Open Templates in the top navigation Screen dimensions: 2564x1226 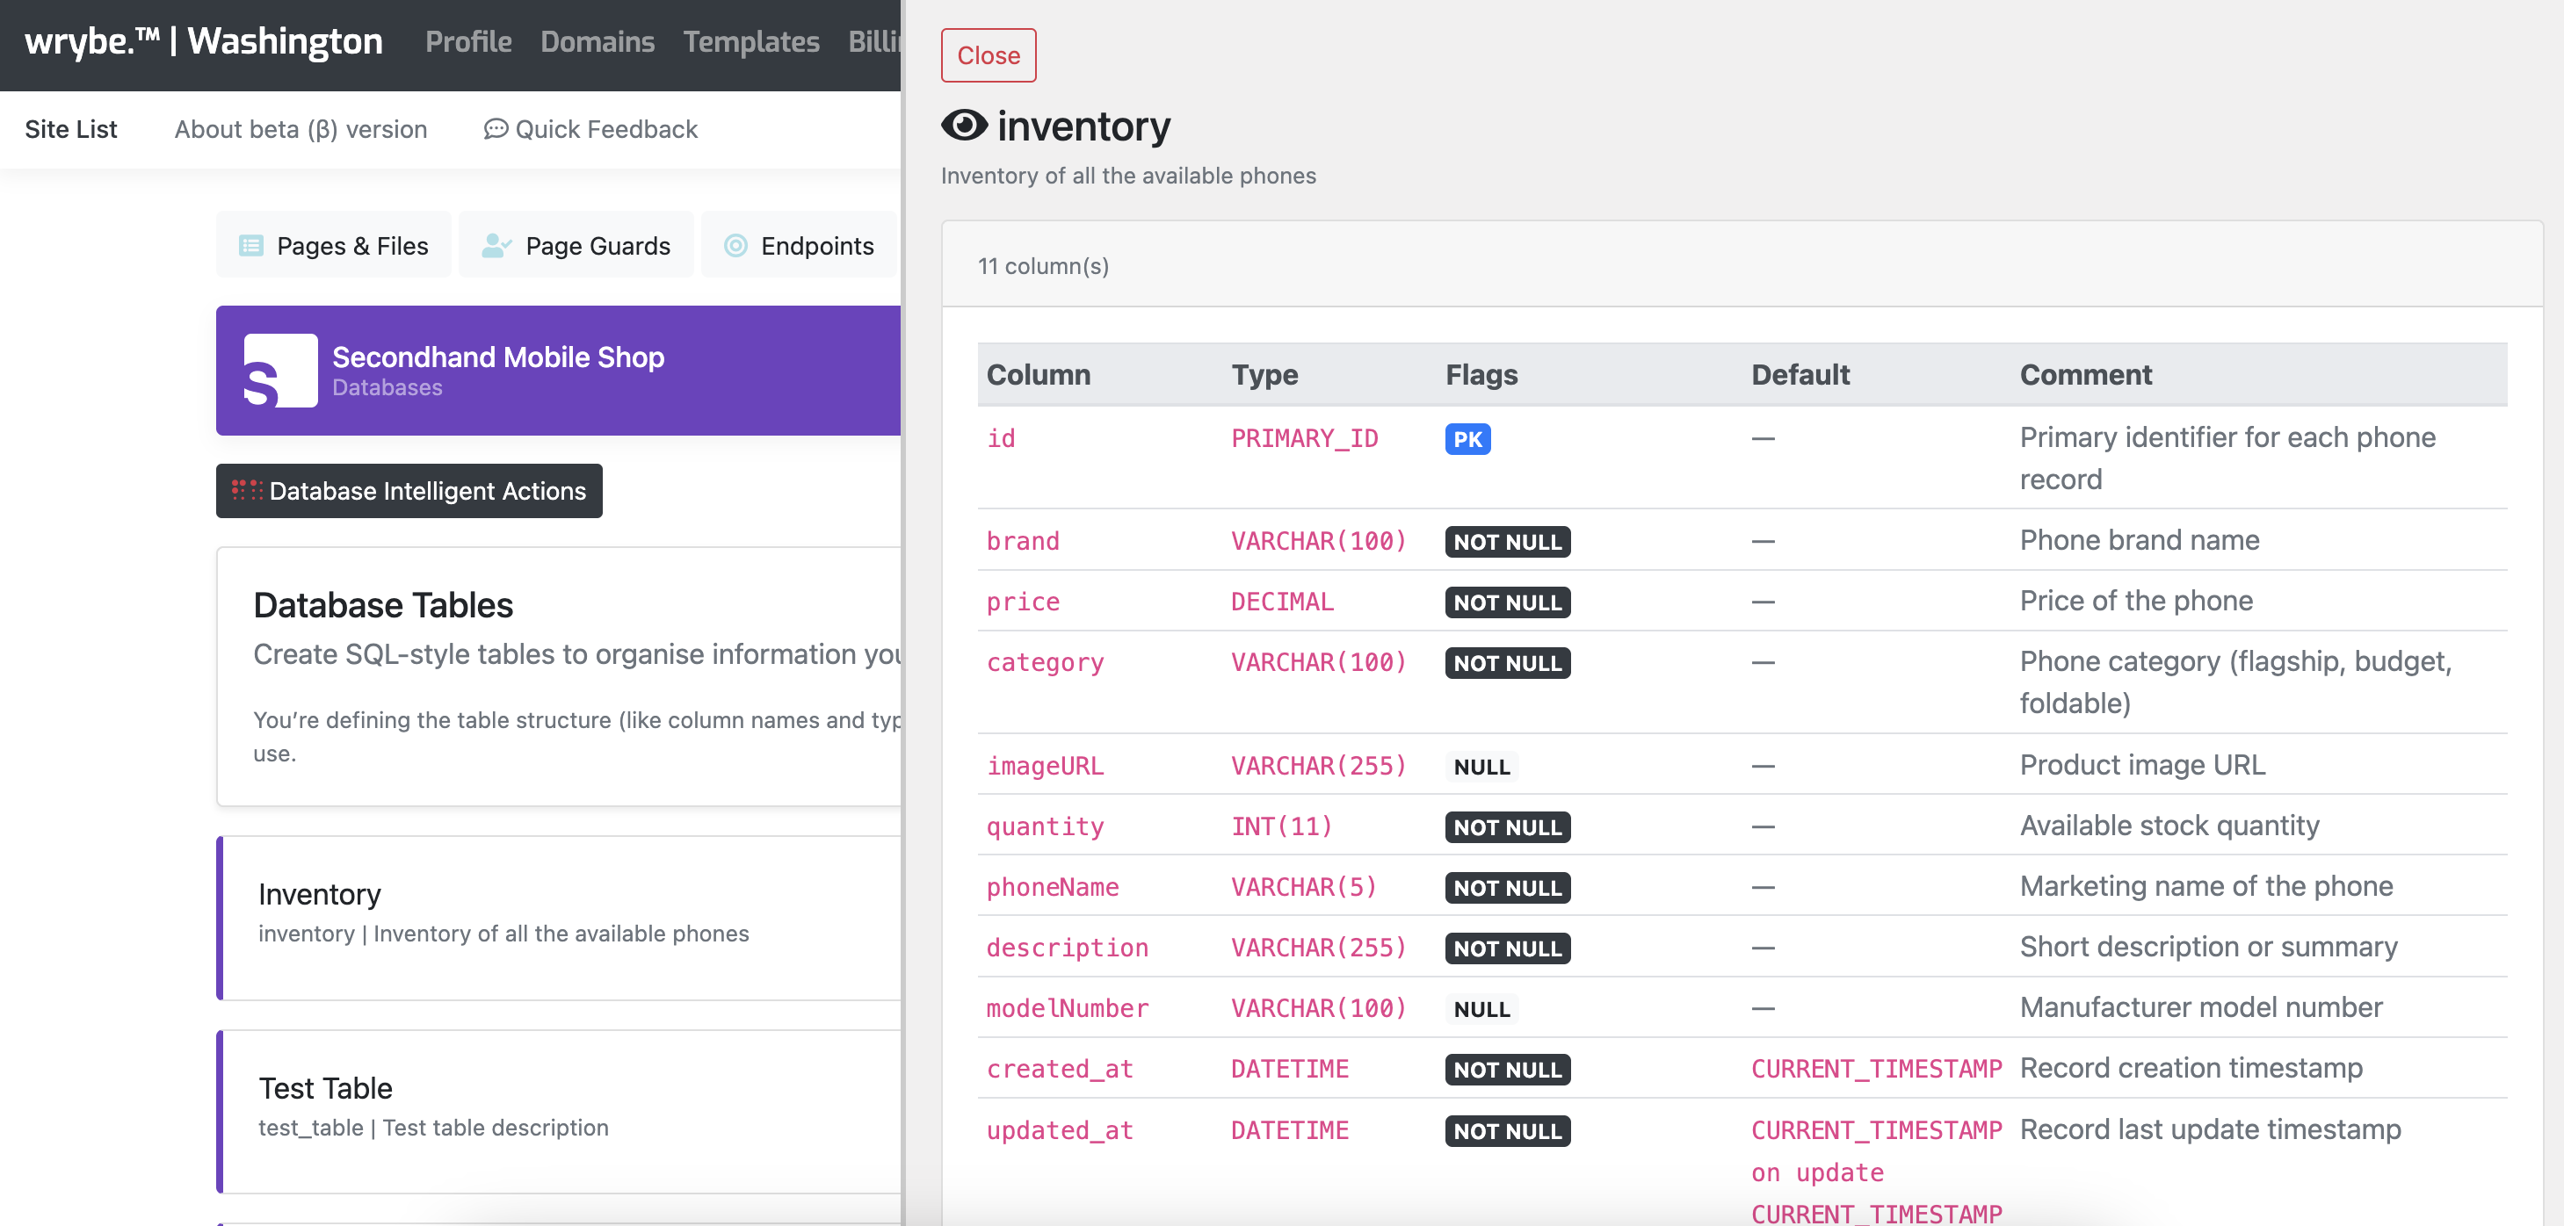(750, 42)
